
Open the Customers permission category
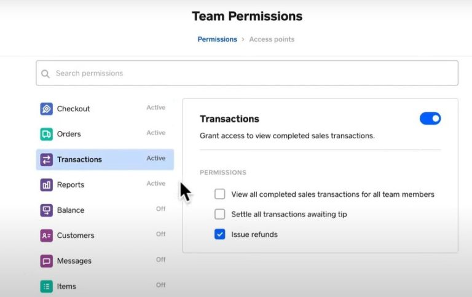click(76, 236)
